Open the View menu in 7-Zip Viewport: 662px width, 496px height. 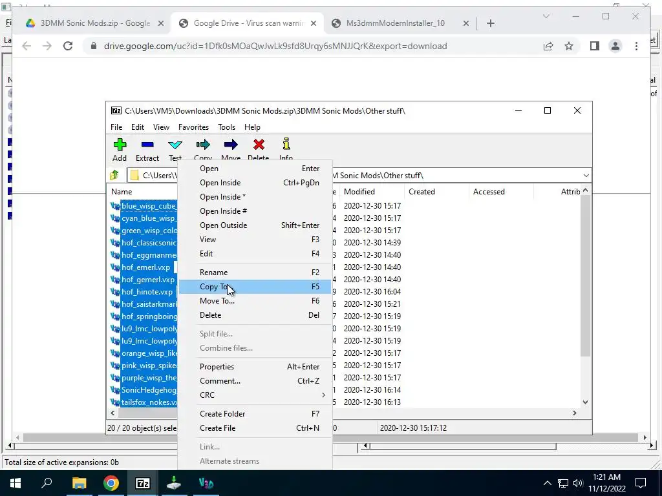point(161,127)
